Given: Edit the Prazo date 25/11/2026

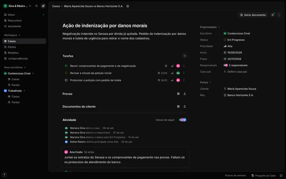Looking at the screenshot, I should [232, 59].
